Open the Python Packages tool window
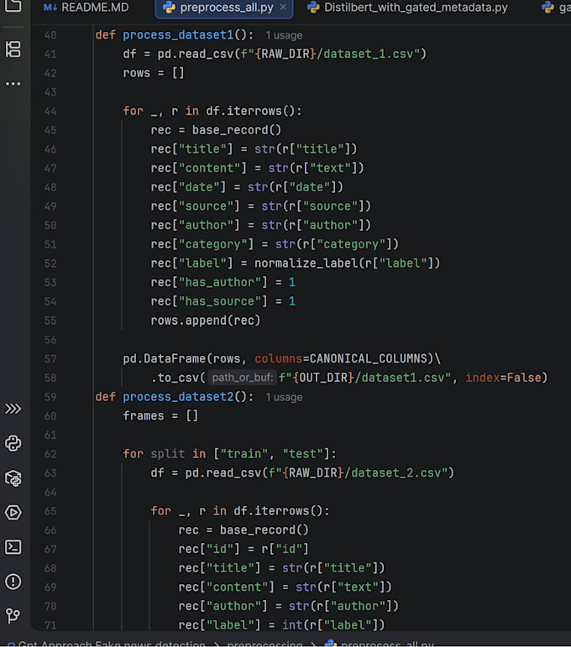Image resolution: width=571 pixels, height=647 pixels. point(13,478)
